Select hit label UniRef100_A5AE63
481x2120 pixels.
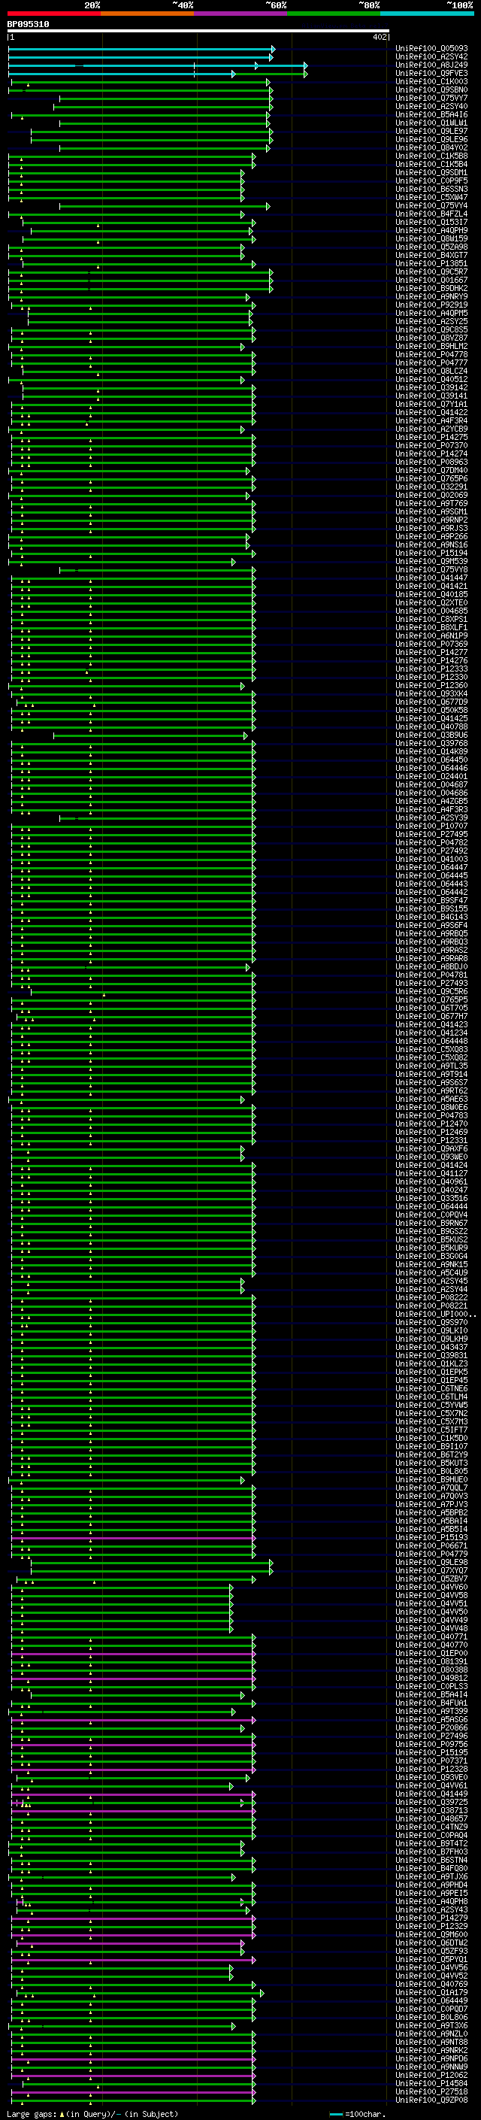[x=431, y=1099]
